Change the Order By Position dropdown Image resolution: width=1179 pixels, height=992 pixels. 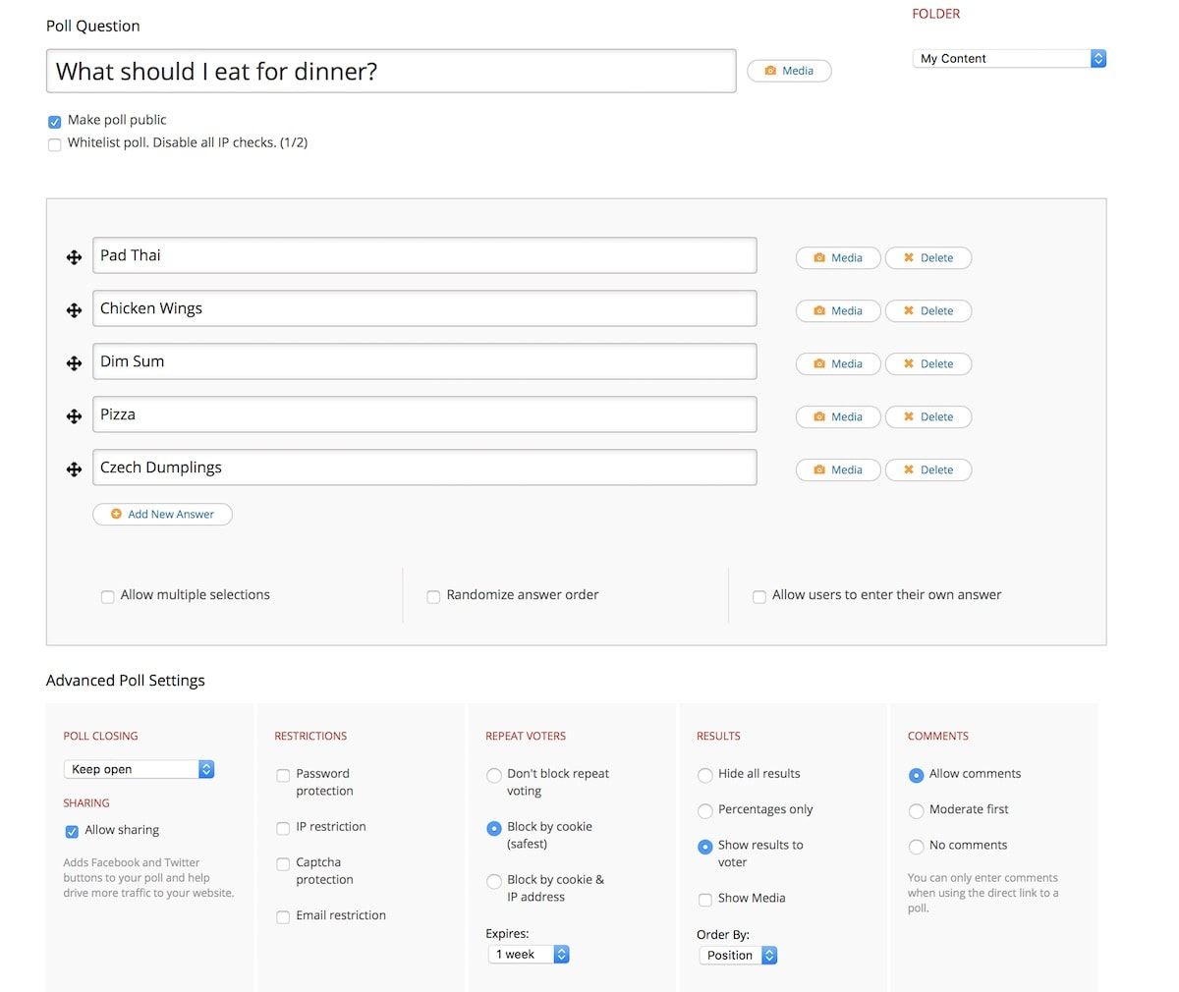pos(738,955)
